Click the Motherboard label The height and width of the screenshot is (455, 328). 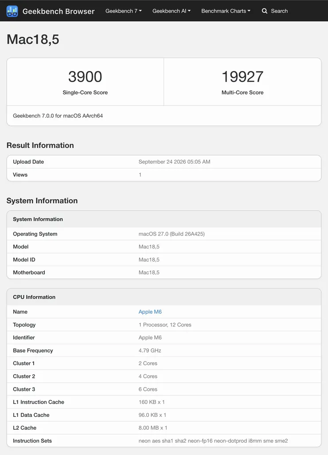tap(29, 272)
